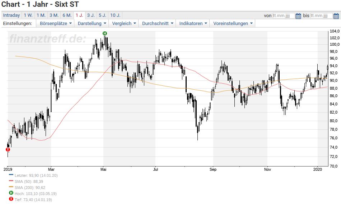Click the 'Mai' x-axis label
Viewport: 341px width, 204px height.
[x=103, y=169]
